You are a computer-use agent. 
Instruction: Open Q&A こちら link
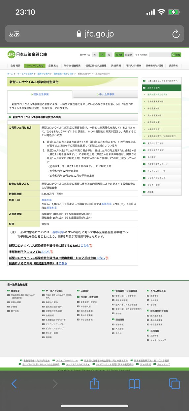pyautogui.click(x=84, y=246)
